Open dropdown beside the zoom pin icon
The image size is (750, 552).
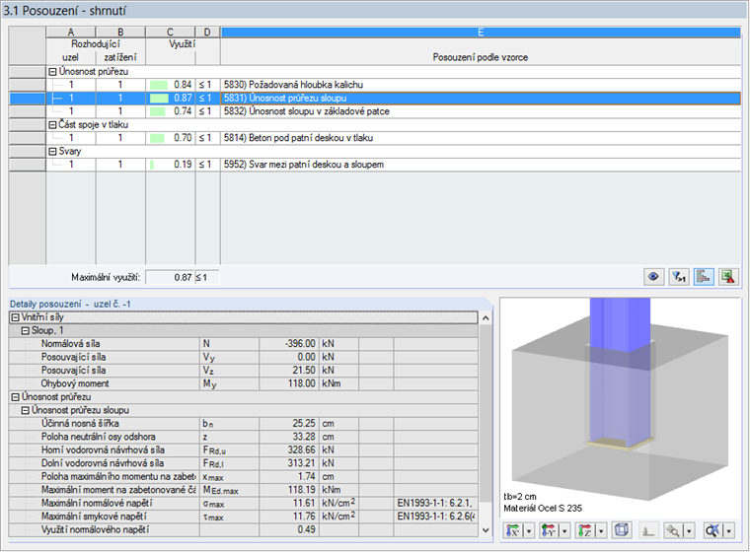[x=689, y=530]
